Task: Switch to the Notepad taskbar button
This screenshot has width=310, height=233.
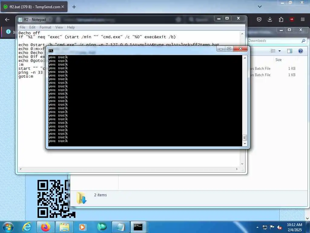Action: point(120,227)
